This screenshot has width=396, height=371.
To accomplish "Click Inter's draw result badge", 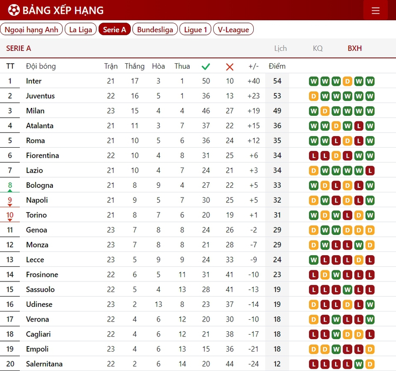I will (348, 82).
